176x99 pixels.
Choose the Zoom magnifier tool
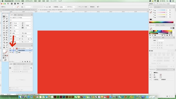pyautogui.click(x=7, y=48)
